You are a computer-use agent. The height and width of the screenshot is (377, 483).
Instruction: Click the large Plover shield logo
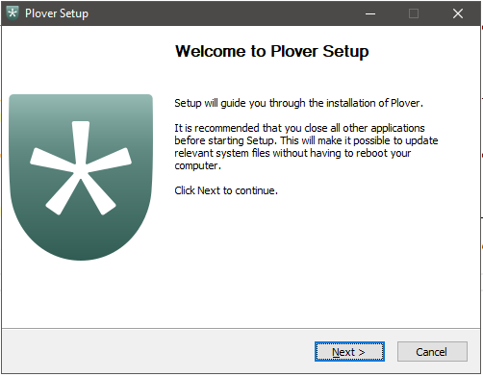pyautogui.click(x=81, y=177)
